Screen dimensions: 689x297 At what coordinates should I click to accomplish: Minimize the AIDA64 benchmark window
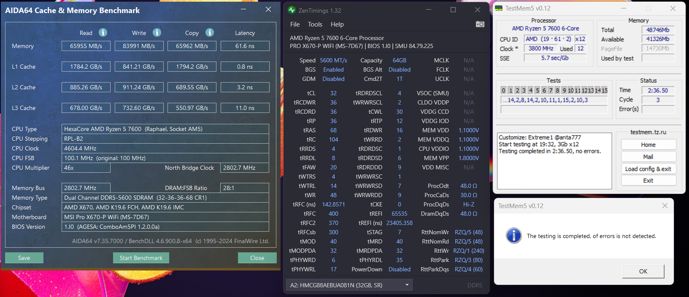(x=243, y=9)
